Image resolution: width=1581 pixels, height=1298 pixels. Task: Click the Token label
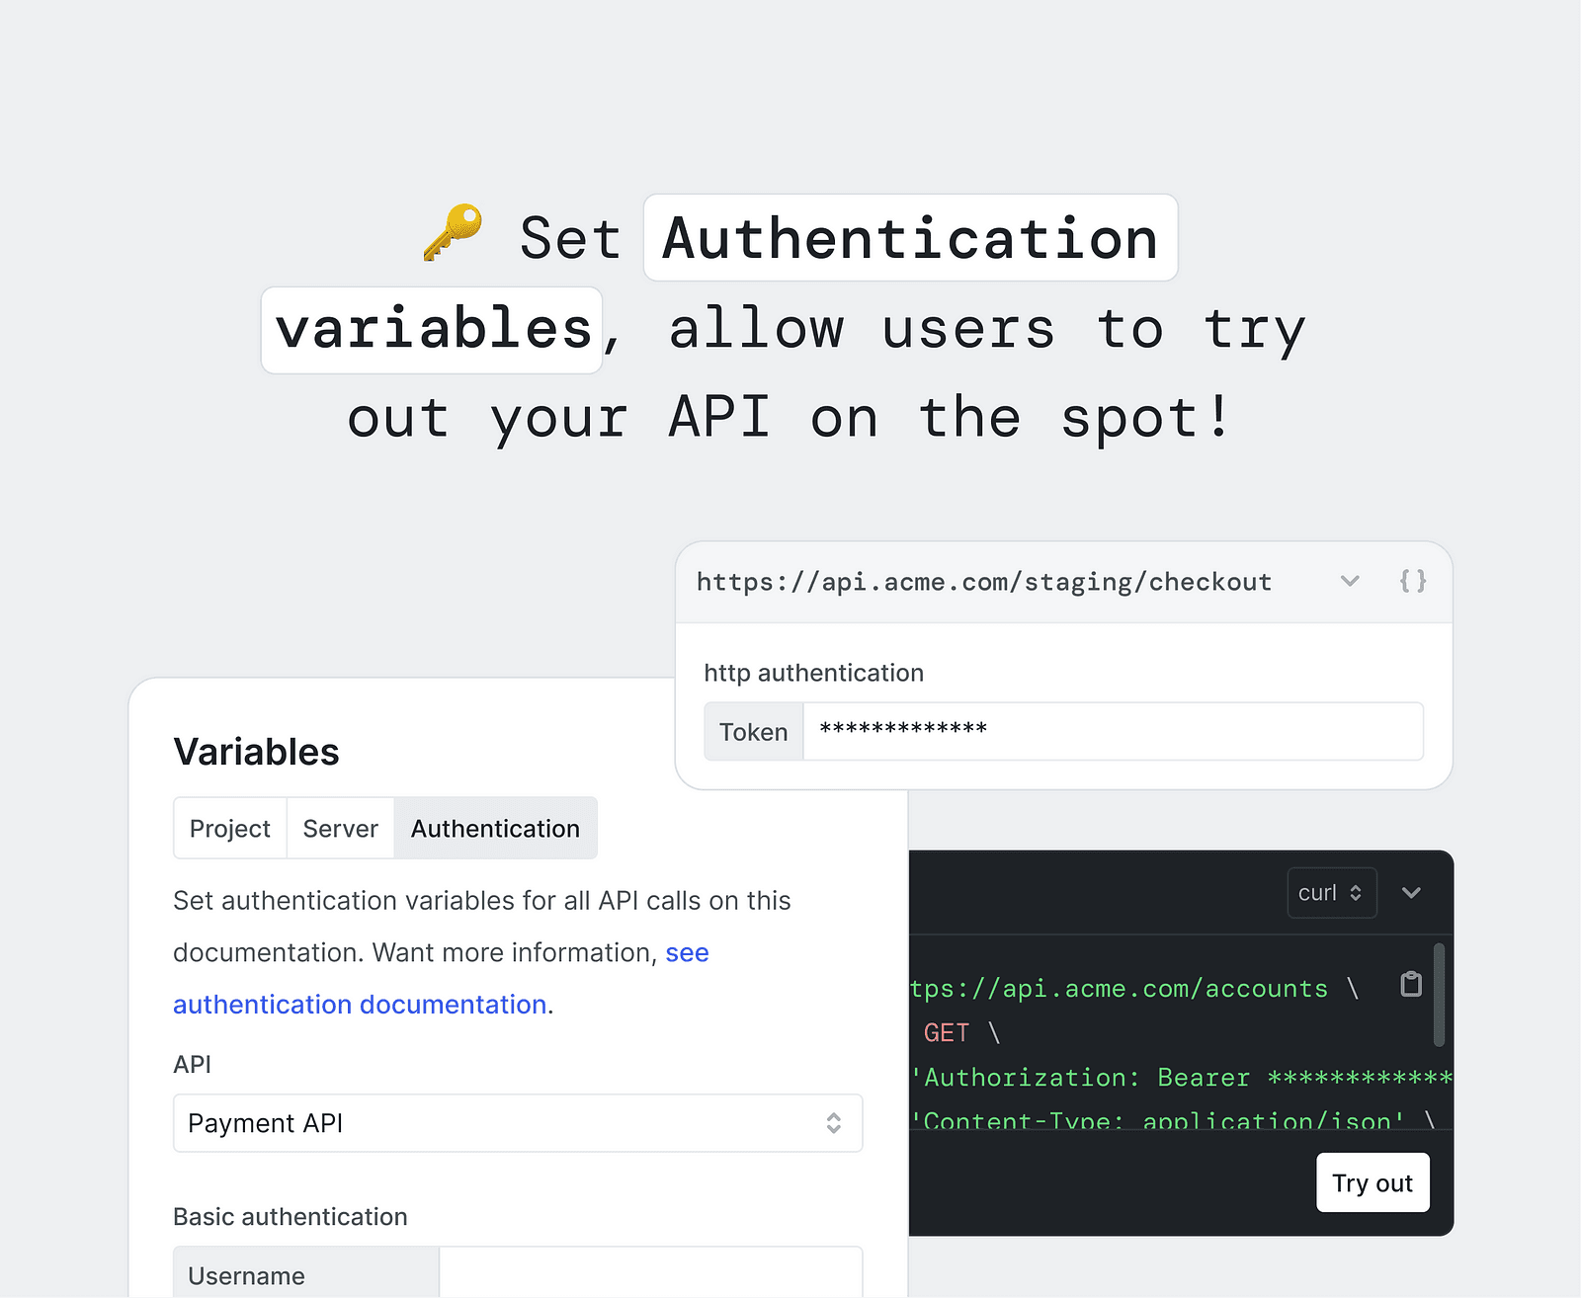tap(754, 732)
